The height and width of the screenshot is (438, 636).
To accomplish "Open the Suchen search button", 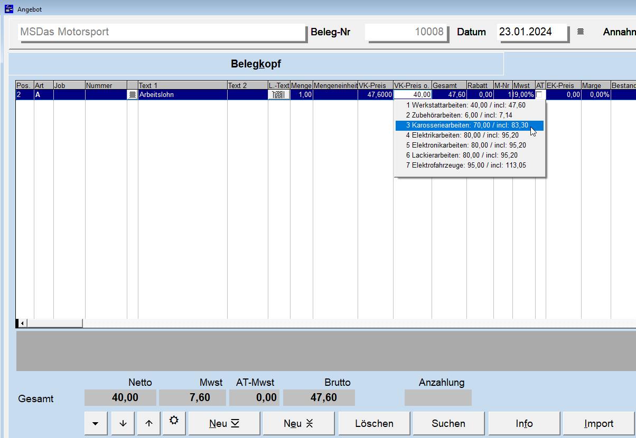I will coord(448,423).
